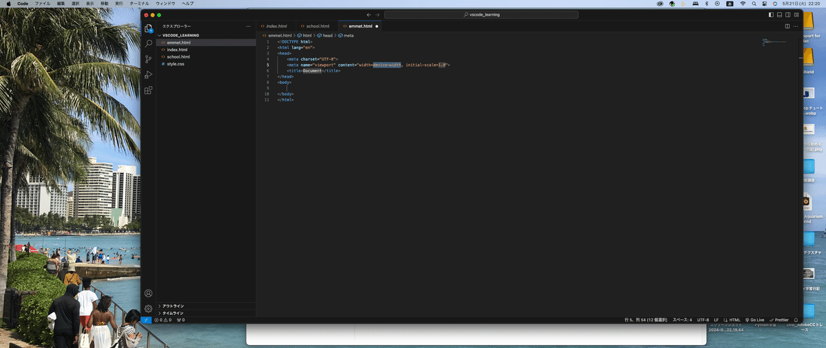Open the notifications bell
The image size is (826, 348).
click(x=796, y=320)
